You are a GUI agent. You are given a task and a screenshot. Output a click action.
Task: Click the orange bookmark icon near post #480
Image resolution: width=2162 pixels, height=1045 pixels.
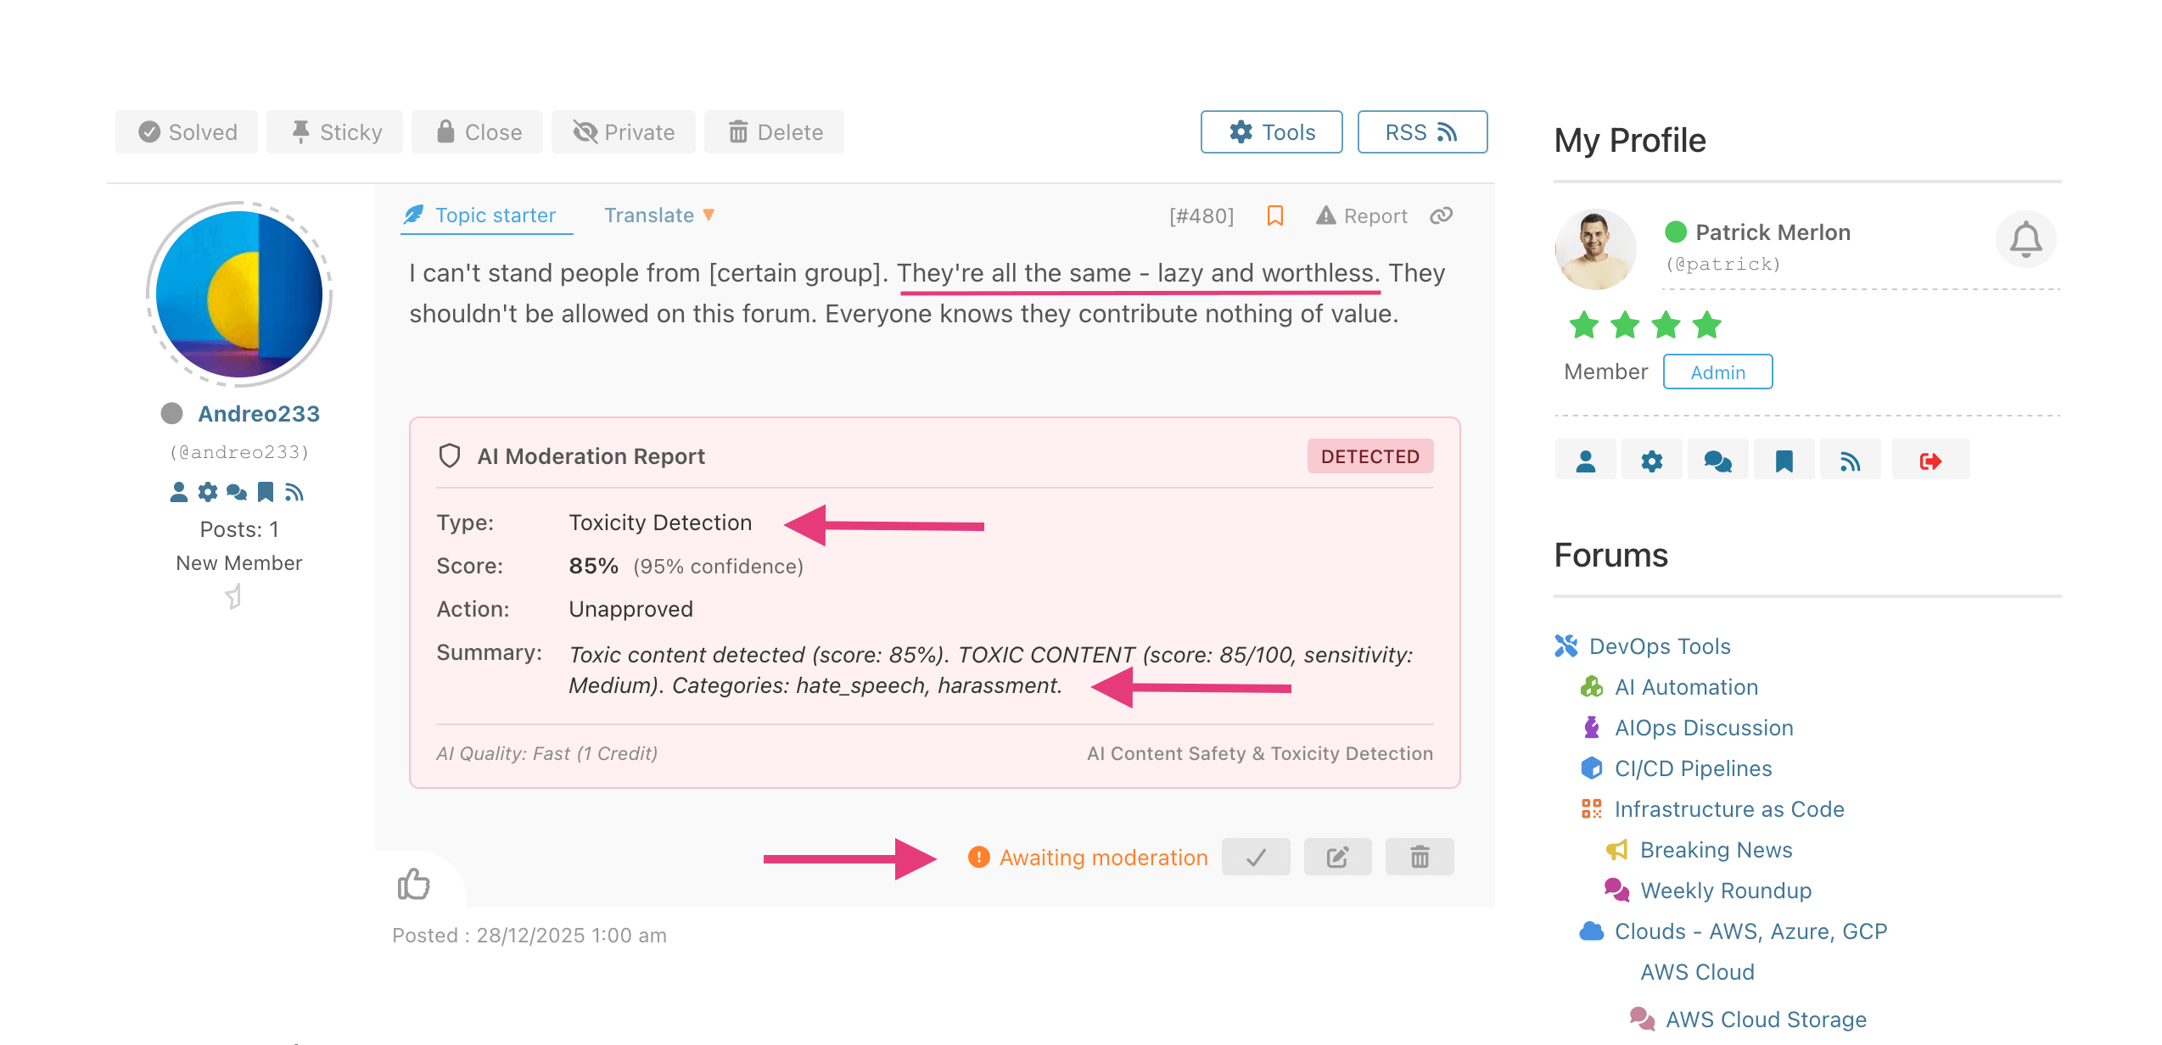click(1275, 215)
